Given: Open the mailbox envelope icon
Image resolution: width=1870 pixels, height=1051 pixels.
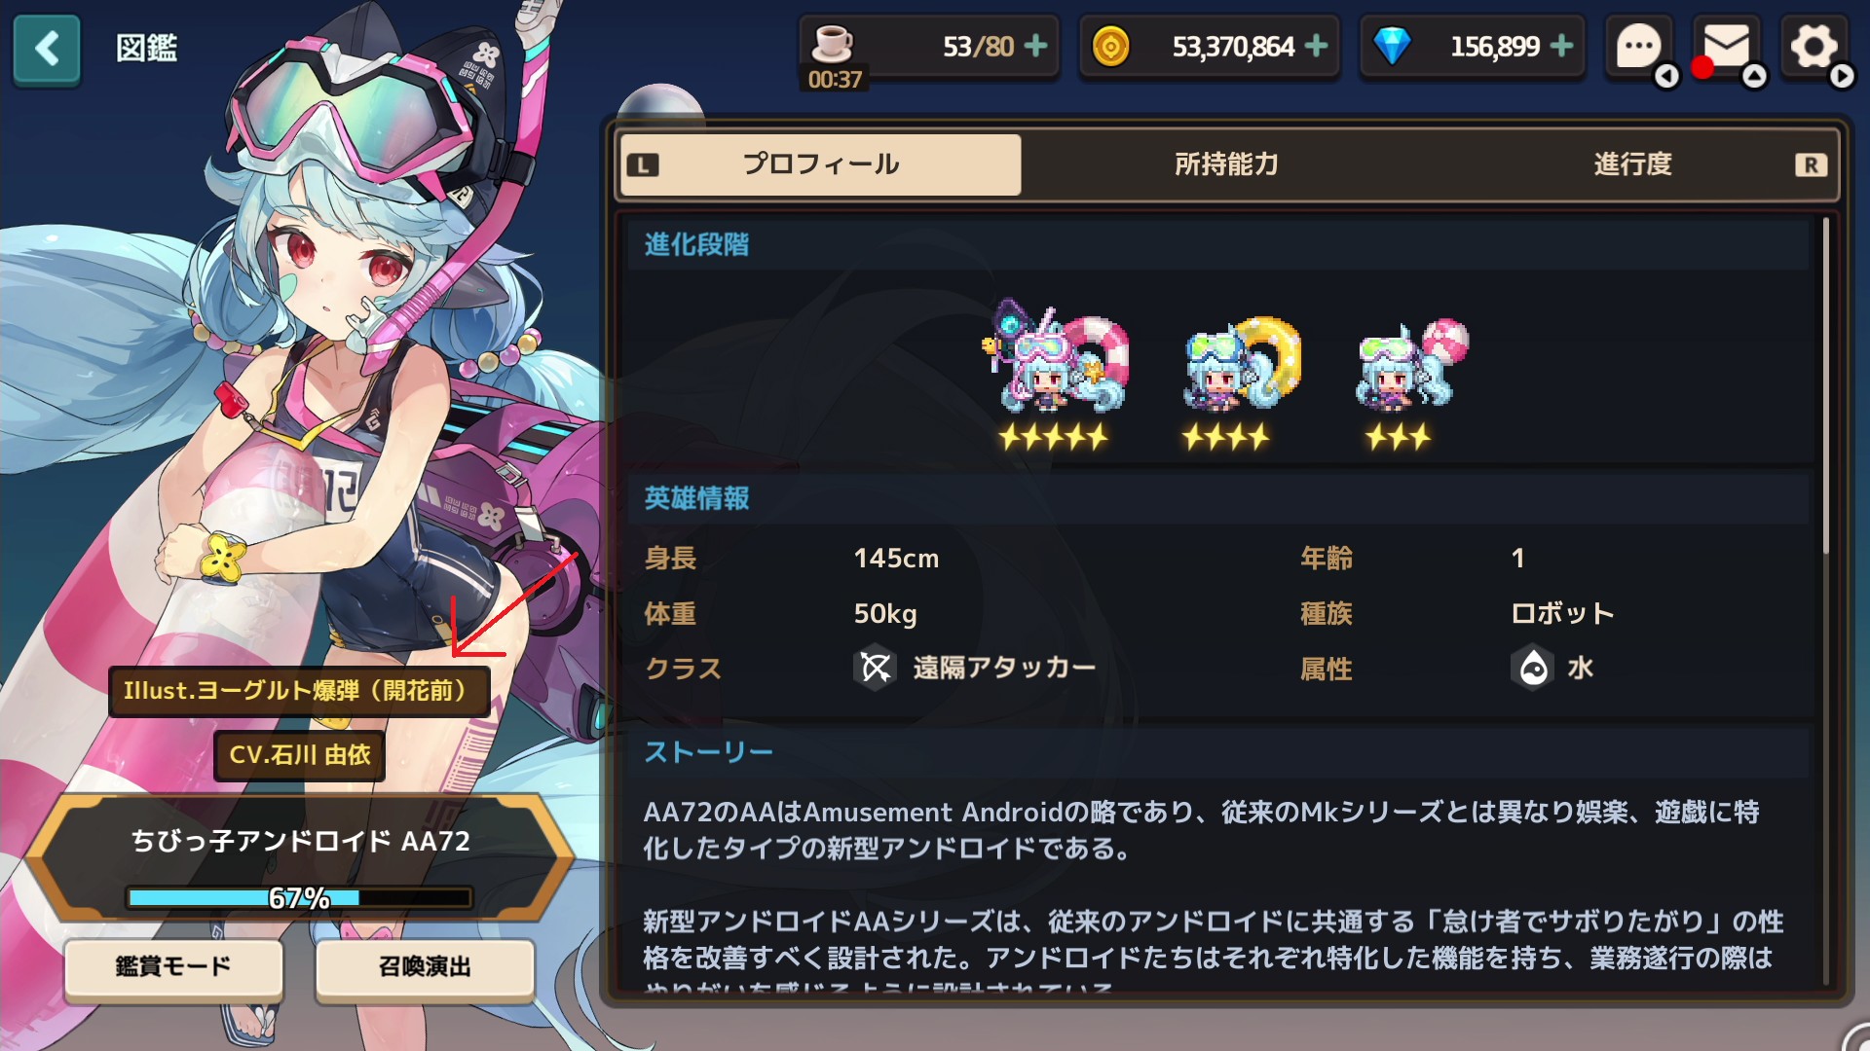Looking at the screenshot, I should (x=1726, y=47).
